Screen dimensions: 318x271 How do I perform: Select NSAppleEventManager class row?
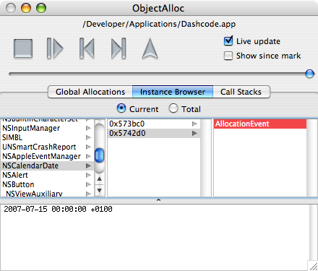click(x=47, y=156)
